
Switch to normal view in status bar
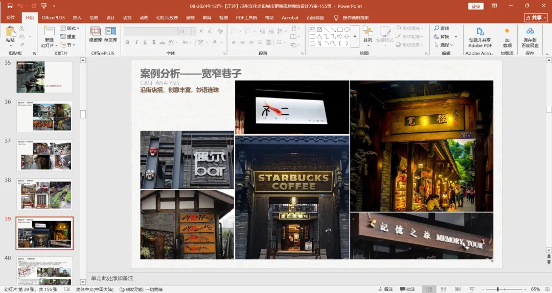pyautogui.click(x=430, y=289)
